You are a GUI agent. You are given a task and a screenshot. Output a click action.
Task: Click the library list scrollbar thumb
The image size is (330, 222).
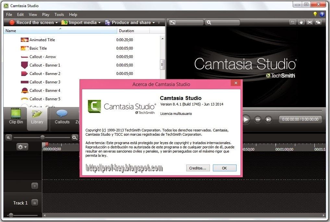tap(162, 64)
